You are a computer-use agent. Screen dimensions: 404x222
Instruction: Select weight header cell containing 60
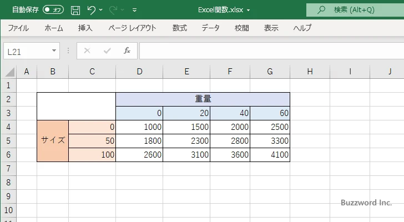pyautogui.click(x=270, y=113)
